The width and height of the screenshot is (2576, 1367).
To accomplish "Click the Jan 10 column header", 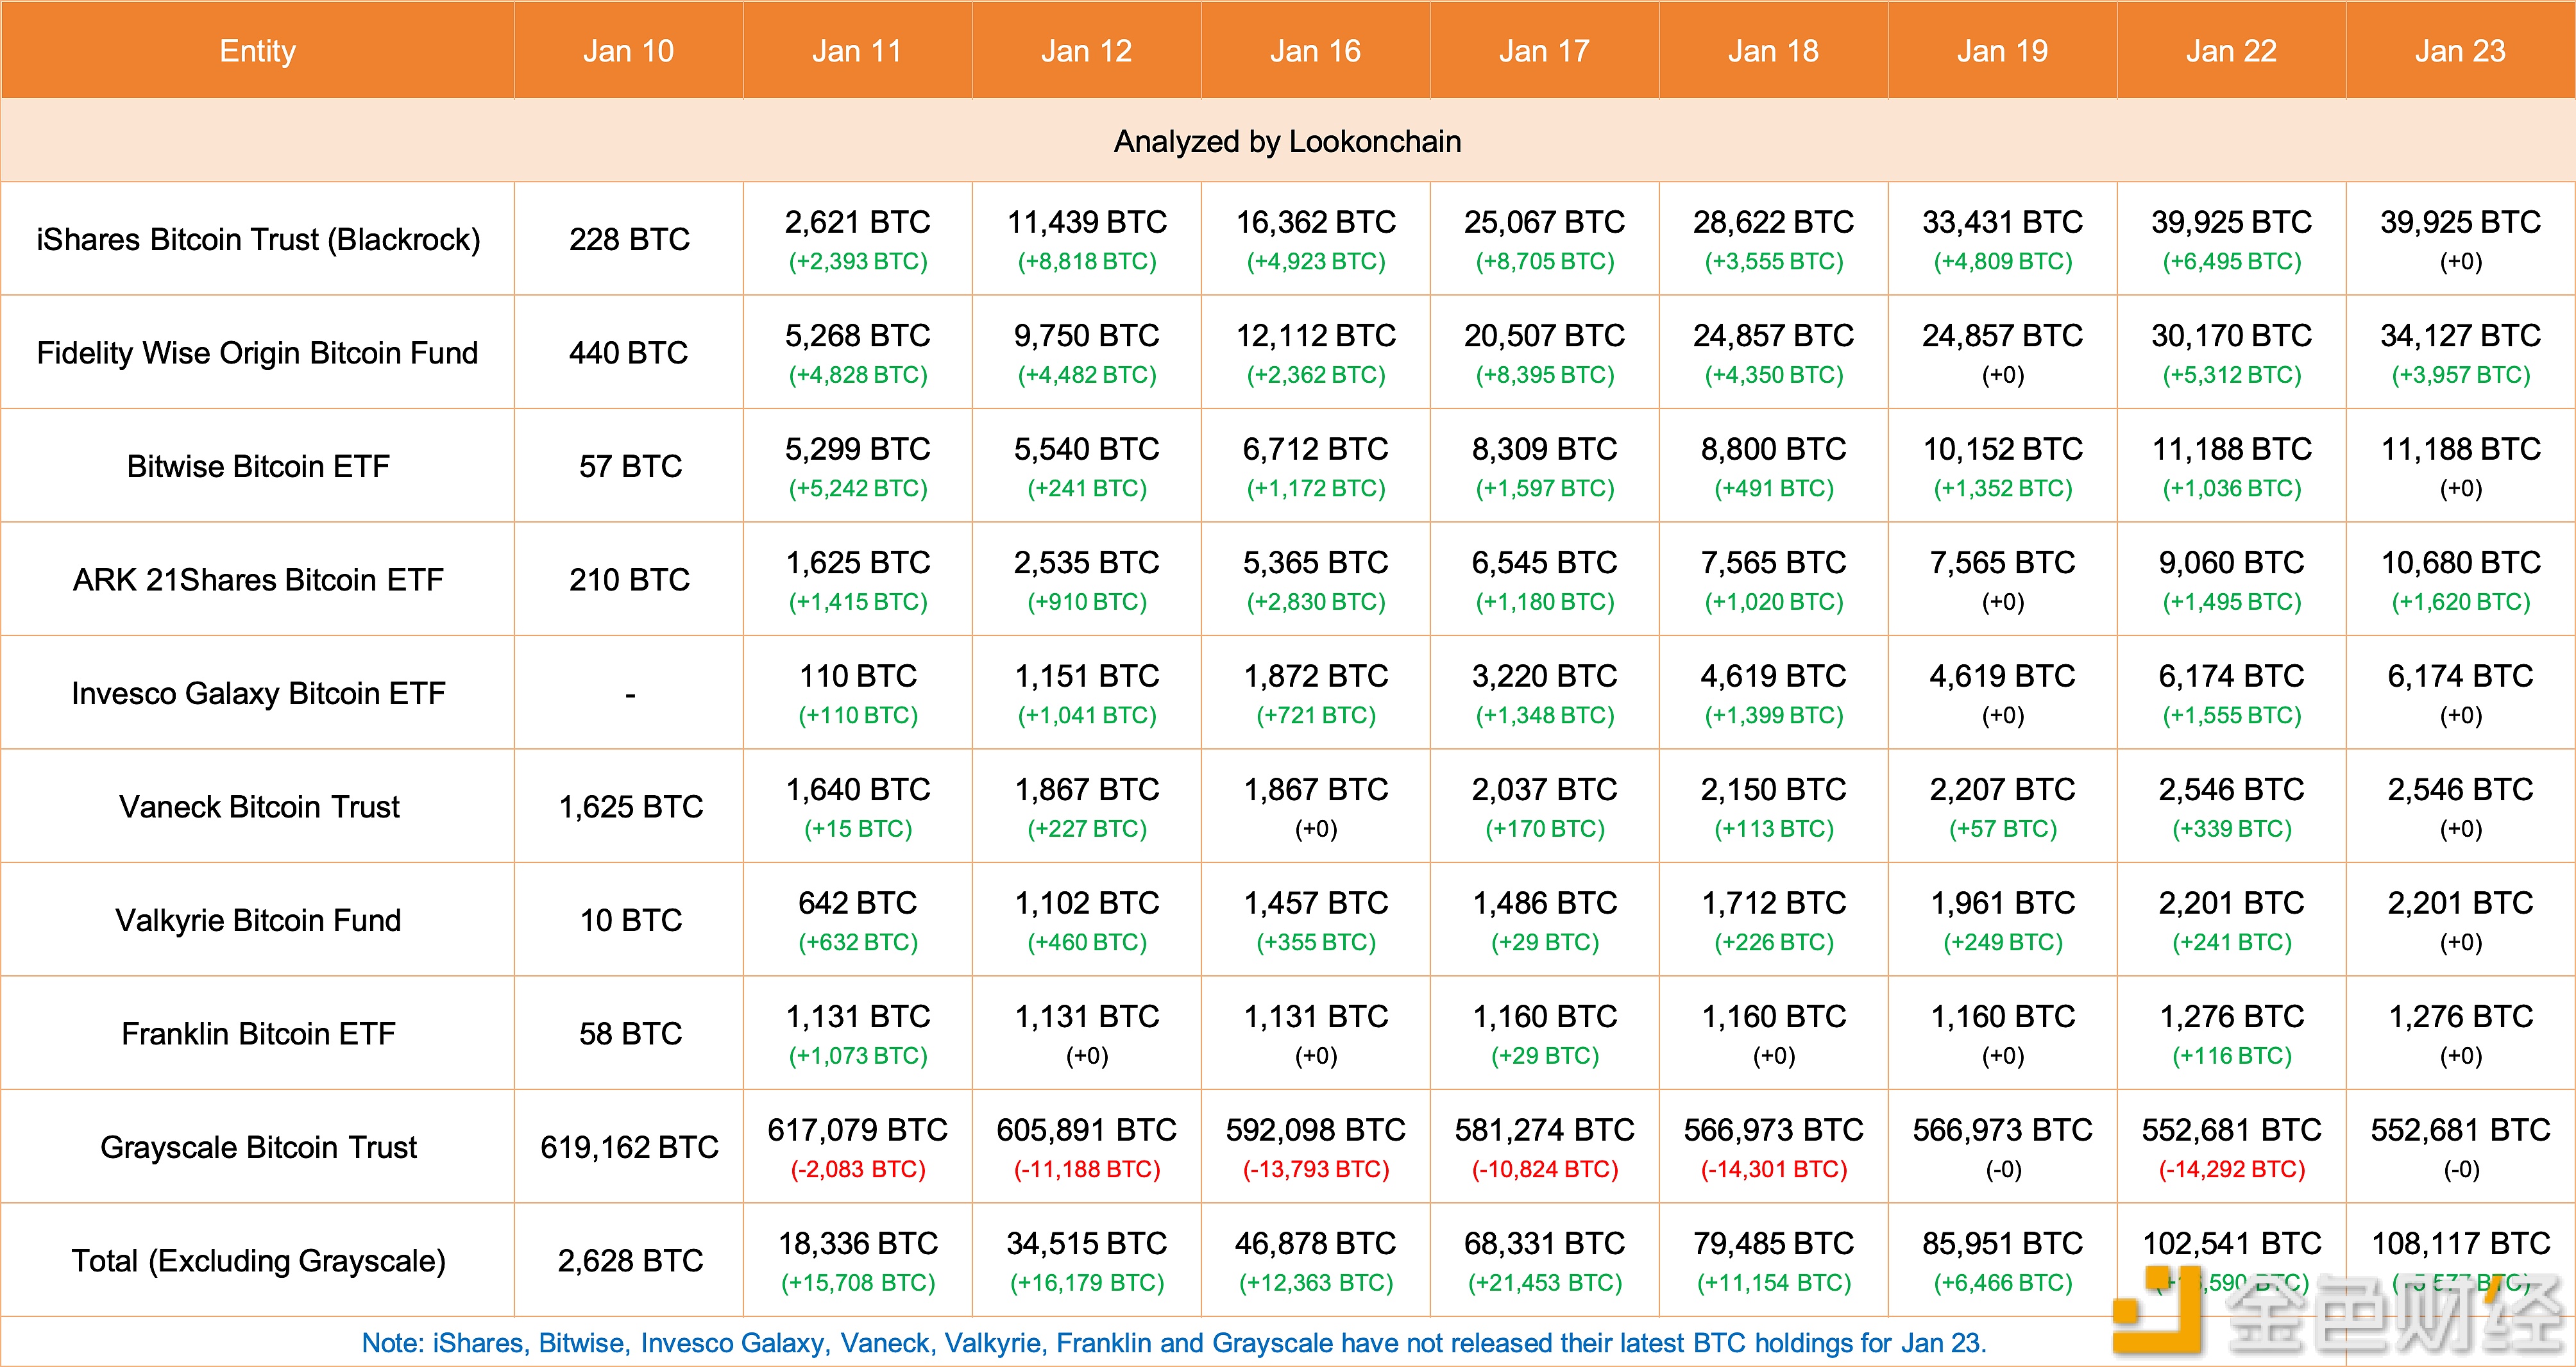I will tap(629, 51).
